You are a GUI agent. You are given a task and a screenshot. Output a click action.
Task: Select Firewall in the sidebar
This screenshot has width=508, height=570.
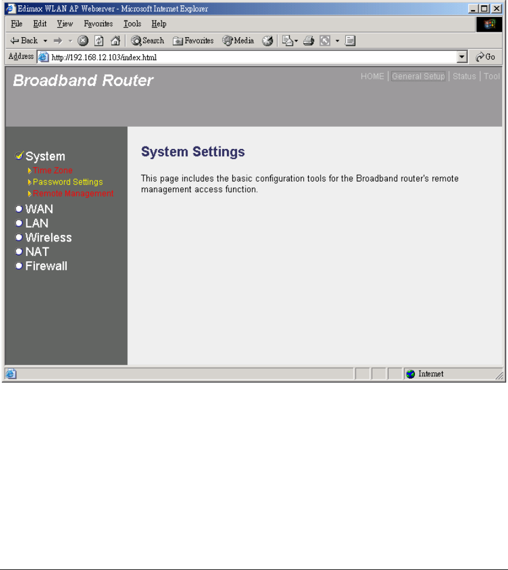46,266
